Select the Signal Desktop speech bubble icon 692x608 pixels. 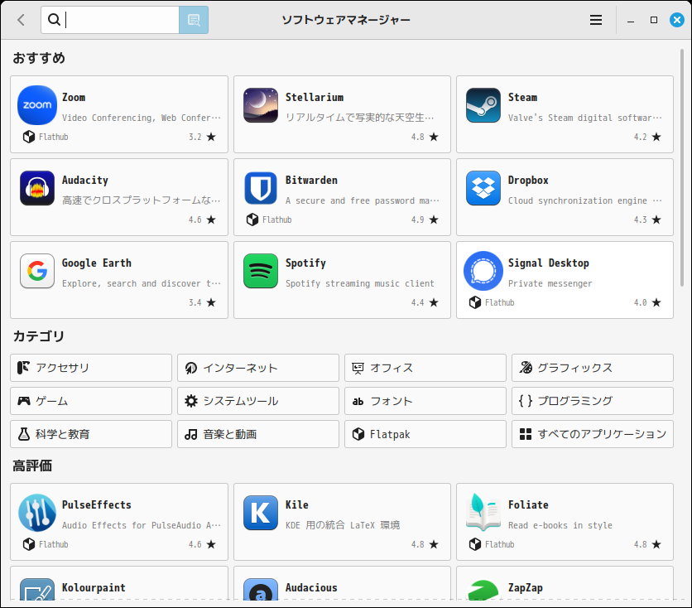coord(483,271)
